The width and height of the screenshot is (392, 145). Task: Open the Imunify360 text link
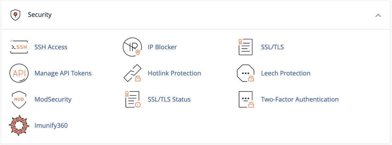coord(51,125)
